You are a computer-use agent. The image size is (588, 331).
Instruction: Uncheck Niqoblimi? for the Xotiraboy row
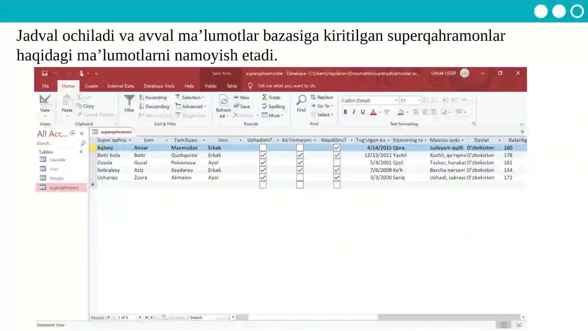(337, 170)
